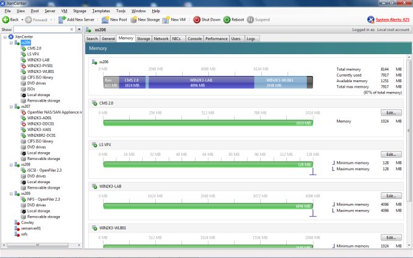Click the Suspend toolbar icon
Viewport: 413px width, 258px height.
[x=250, y=19]
